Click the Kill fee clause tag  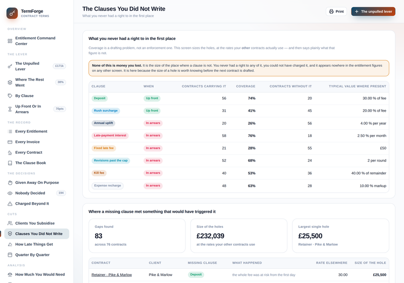(99, 173)
